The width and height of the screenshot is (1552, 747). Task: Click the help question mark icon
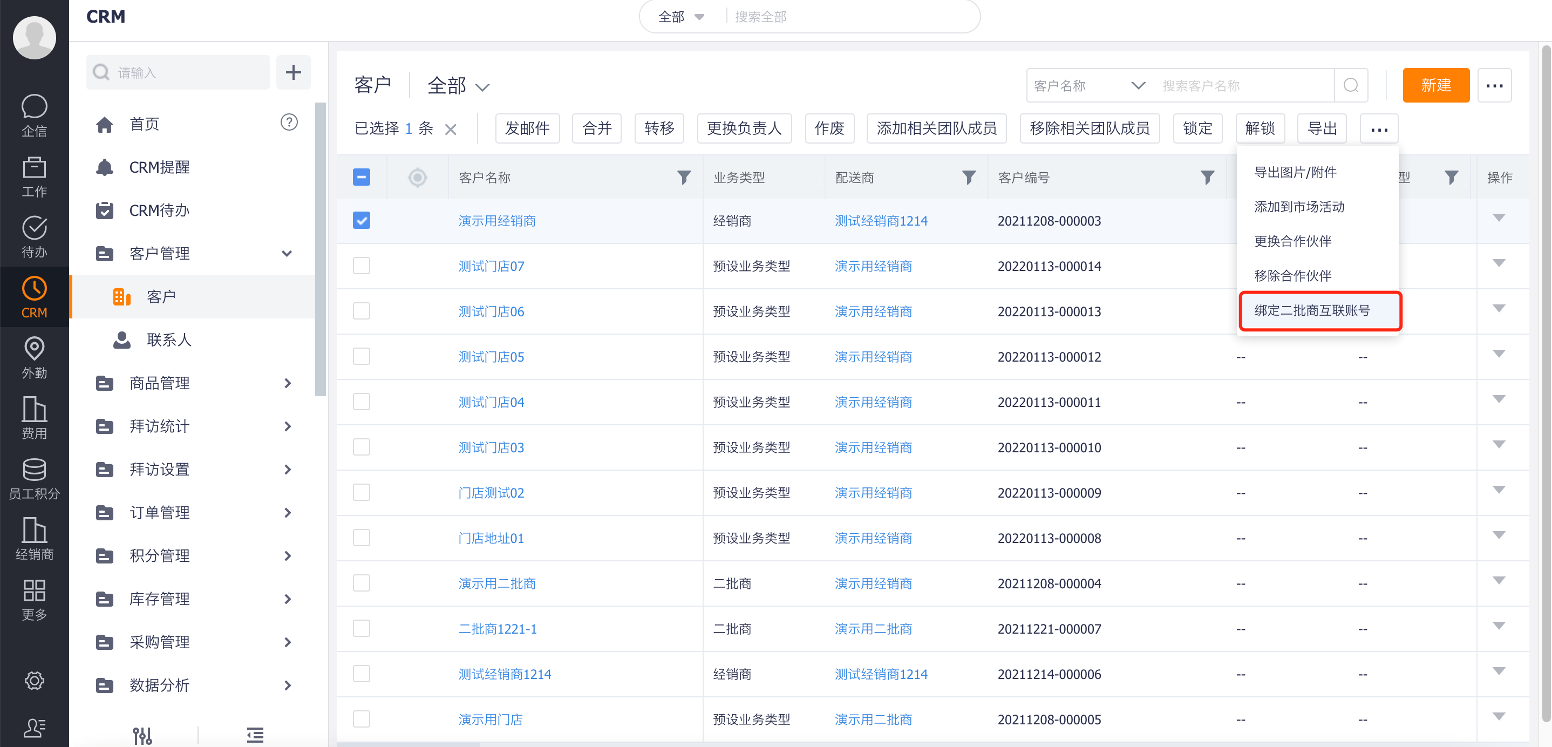point(289,123)
